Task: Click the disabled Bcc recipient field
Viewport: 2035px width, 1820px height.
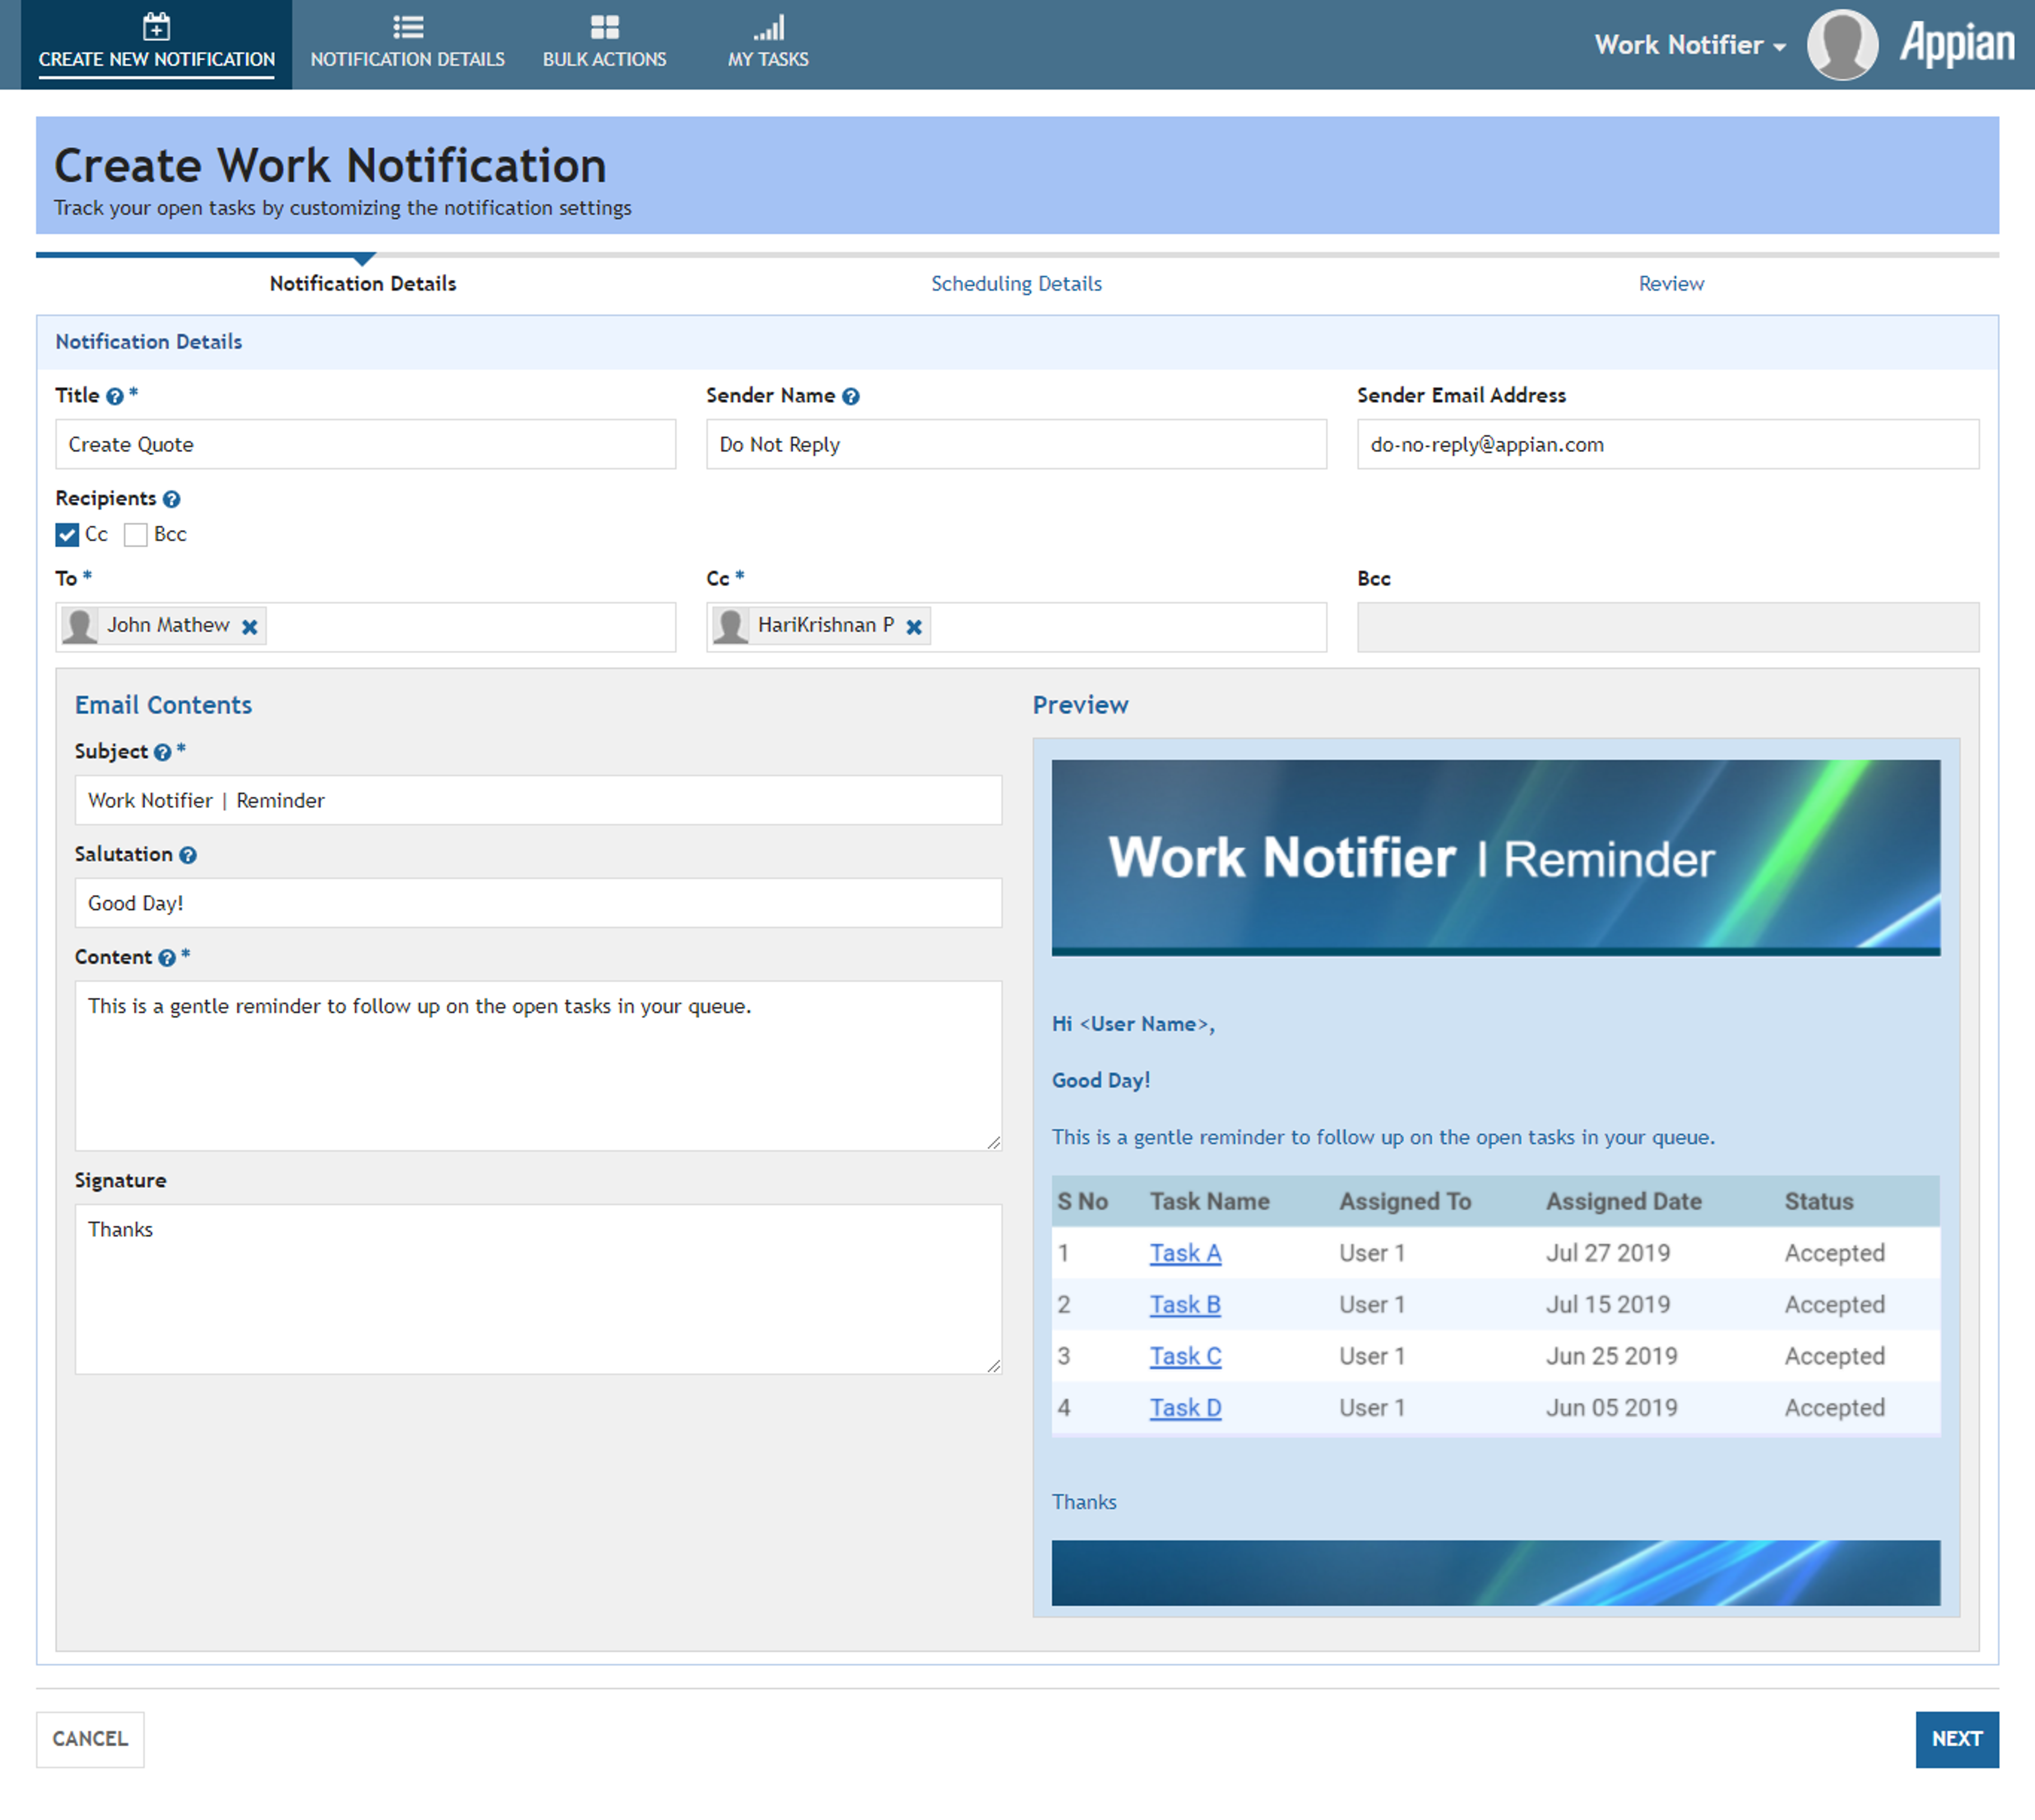Action: point(1668,627)
